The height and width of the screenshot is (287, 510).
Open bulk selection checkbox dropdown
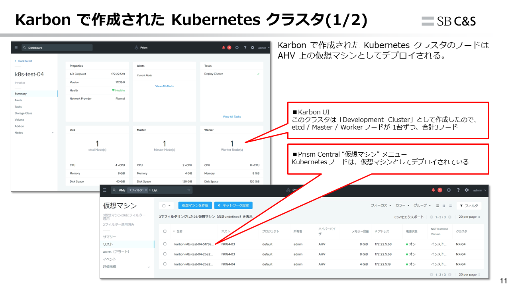(166, 206)
